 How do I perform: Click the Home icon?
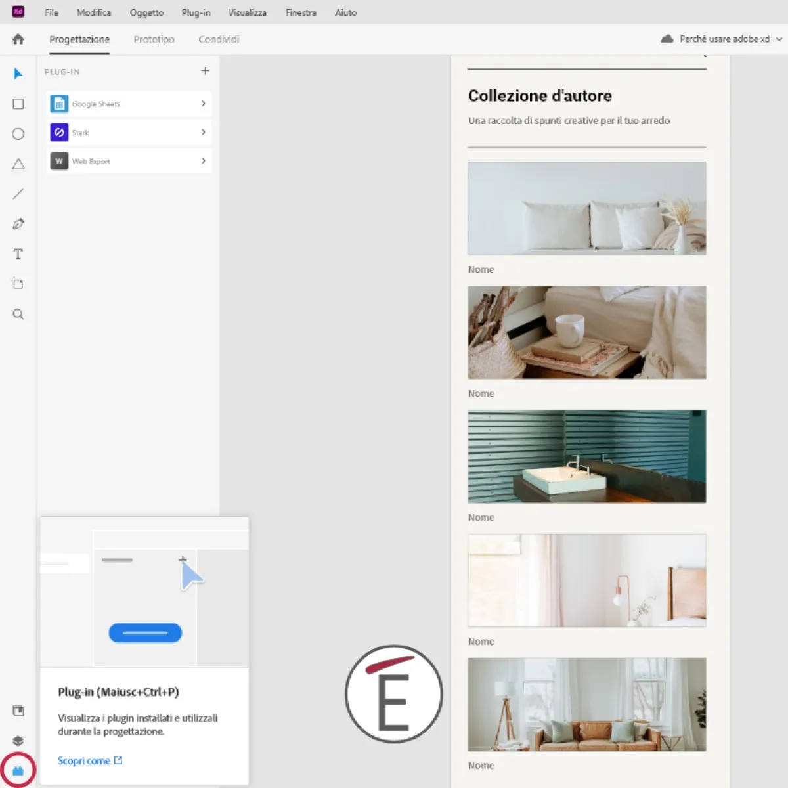(x=18, y=39)
